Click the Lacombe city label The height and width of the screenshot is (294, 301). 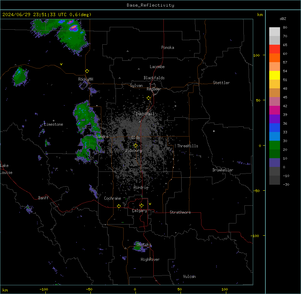(157, 67)
